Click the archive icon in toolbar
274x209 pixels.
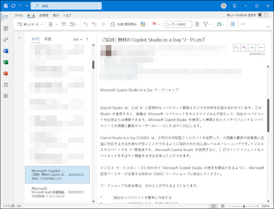63,24
